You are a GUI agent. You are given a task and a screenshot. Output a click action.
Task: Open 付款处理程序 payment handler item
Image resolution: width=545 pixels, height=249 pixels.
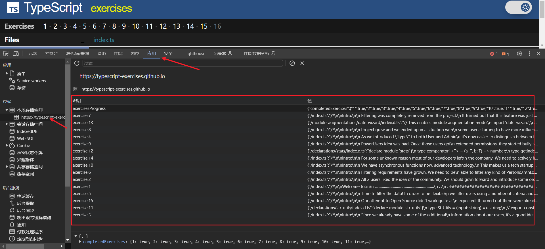30,232
